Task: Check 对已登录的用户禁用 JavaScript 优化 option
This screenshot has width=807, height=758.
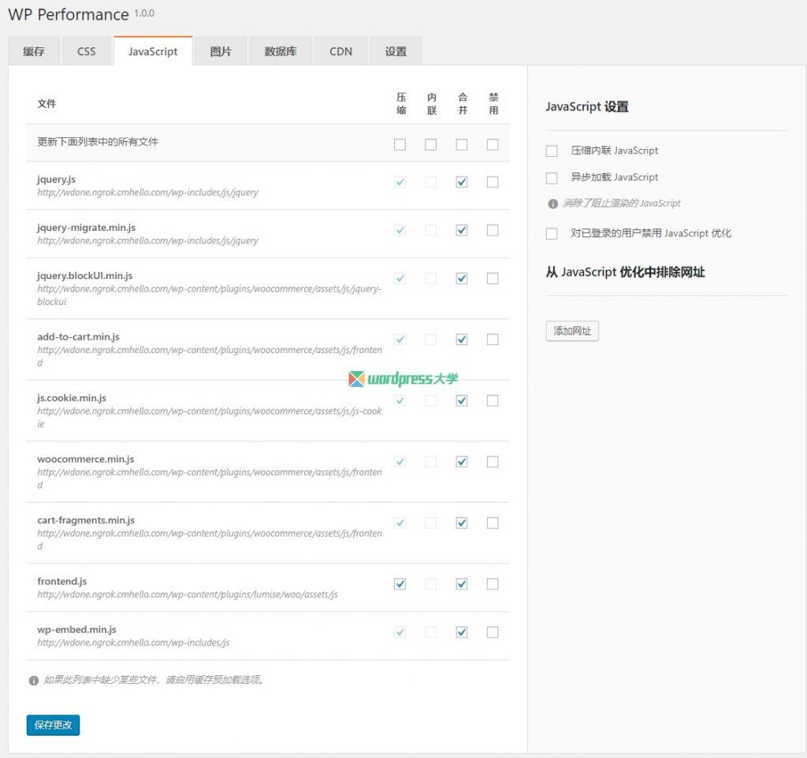Action: (552, 234)
